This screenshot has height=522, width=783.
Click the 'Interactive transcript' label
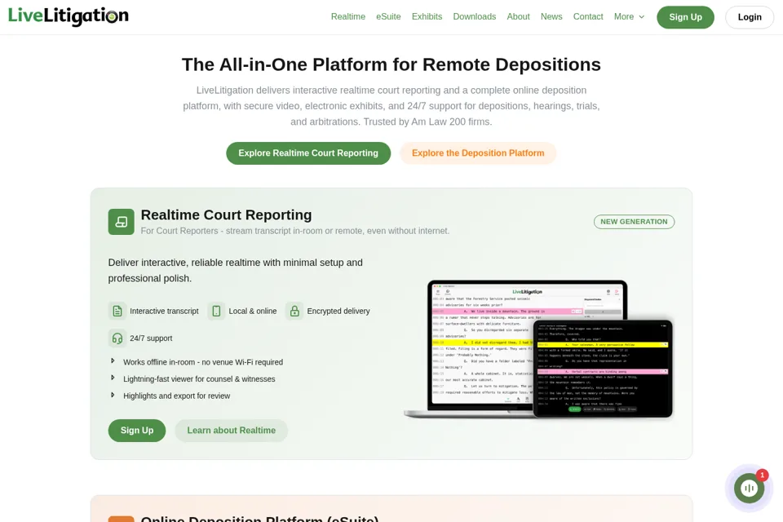164,311
